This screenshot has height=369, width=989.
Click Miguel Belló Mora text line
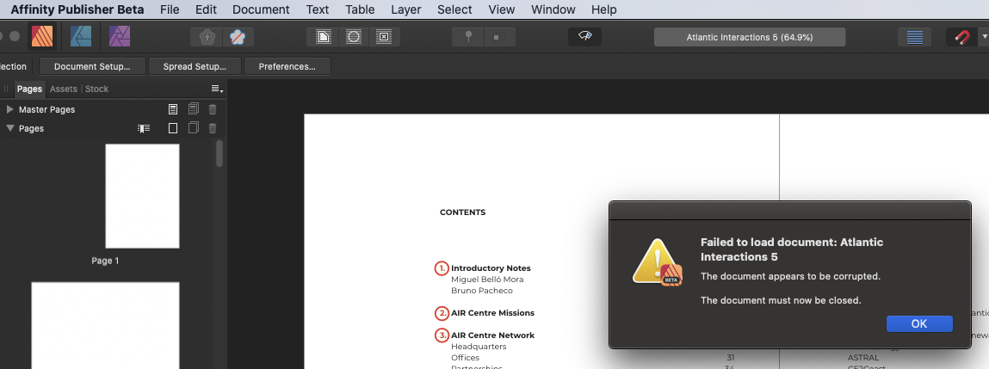click(487, 280)
